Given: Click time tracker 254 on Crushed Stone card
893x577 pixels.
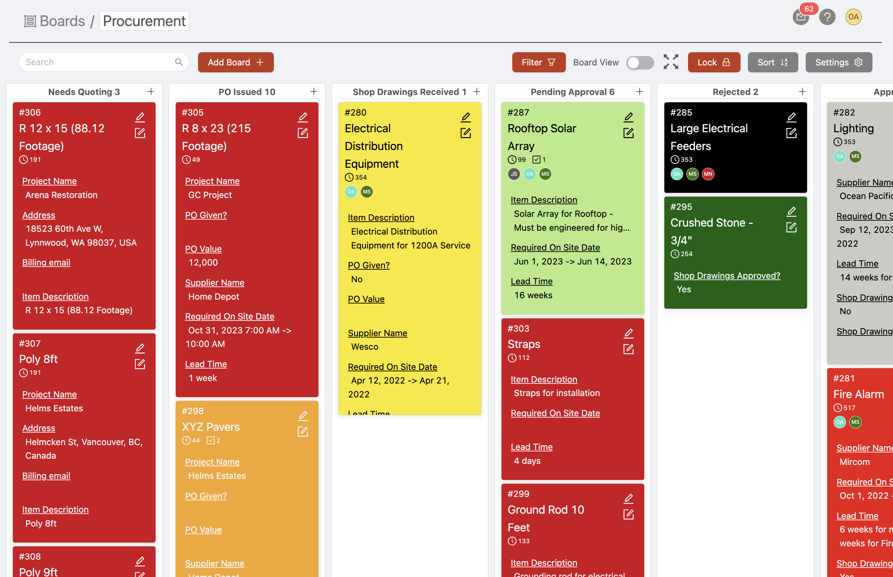Looking at the screenshot, I should click(681, 254).
